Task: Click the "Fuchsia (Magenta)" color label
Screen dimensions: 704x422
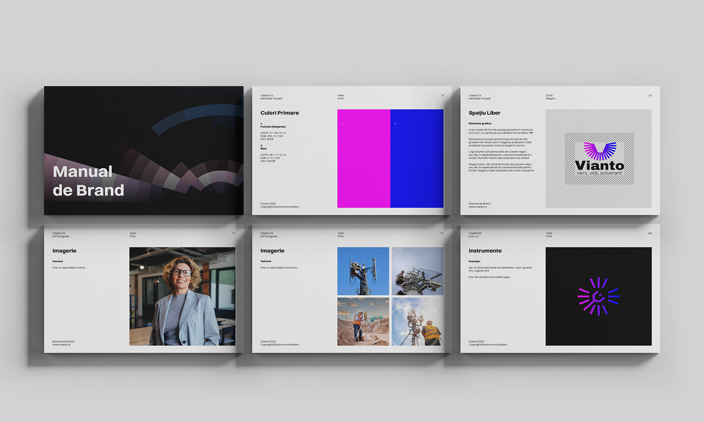Action: (273, 127)
